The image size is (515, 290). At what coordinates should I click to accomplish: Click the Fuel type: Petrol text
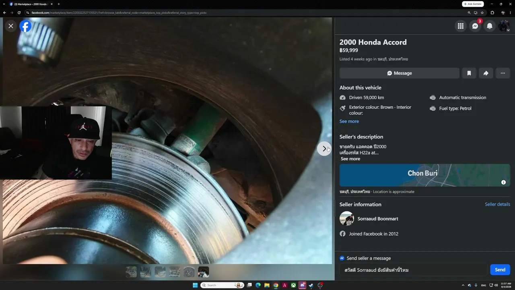point(455,108)
